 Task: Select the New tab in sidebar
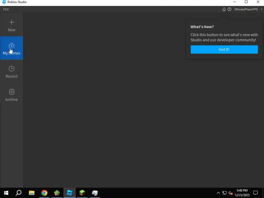tap(11, 26)
